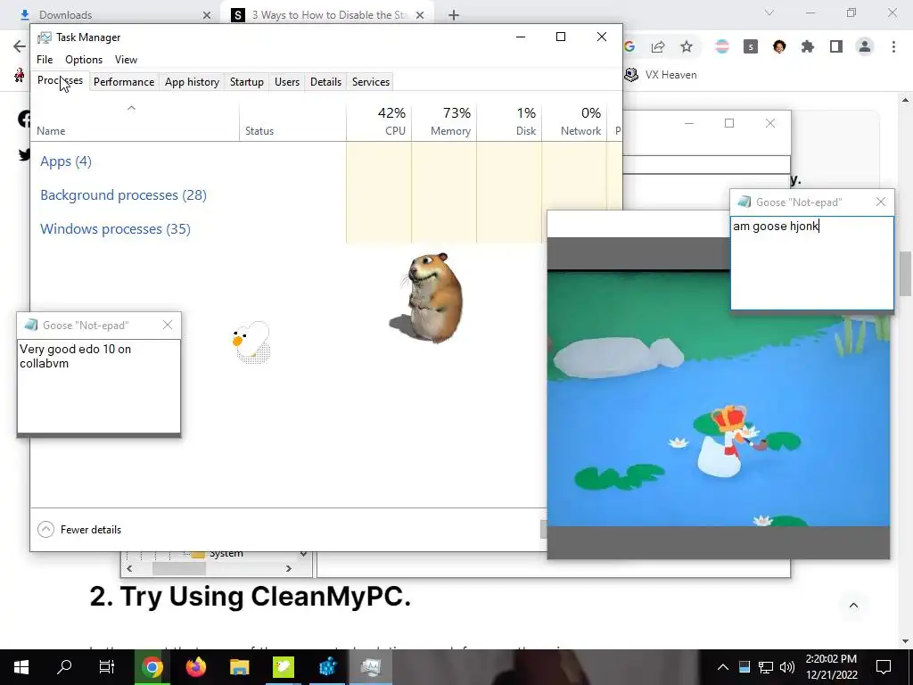913x685 pixels.
Task: Open the Chrome tab search dropdown
Action: [x=769, y=12]
